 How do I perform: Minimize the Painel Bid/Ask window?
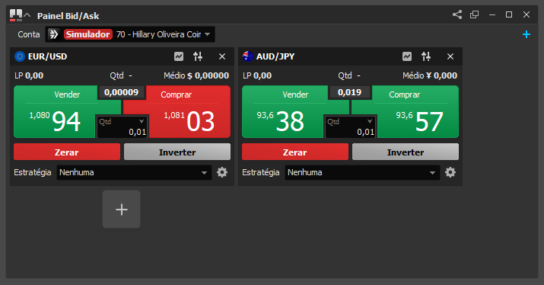pos(492,14)
